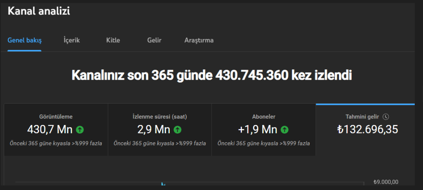Click the green up arrow beside 430,7 Mn
Image resolution: width=423 pixels, height=190 pixels.
(80, 130)
